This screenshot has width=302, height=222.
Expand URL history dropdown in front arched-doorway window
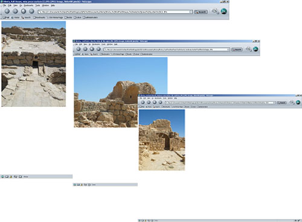pyautogui.click(x=274, y=103)
